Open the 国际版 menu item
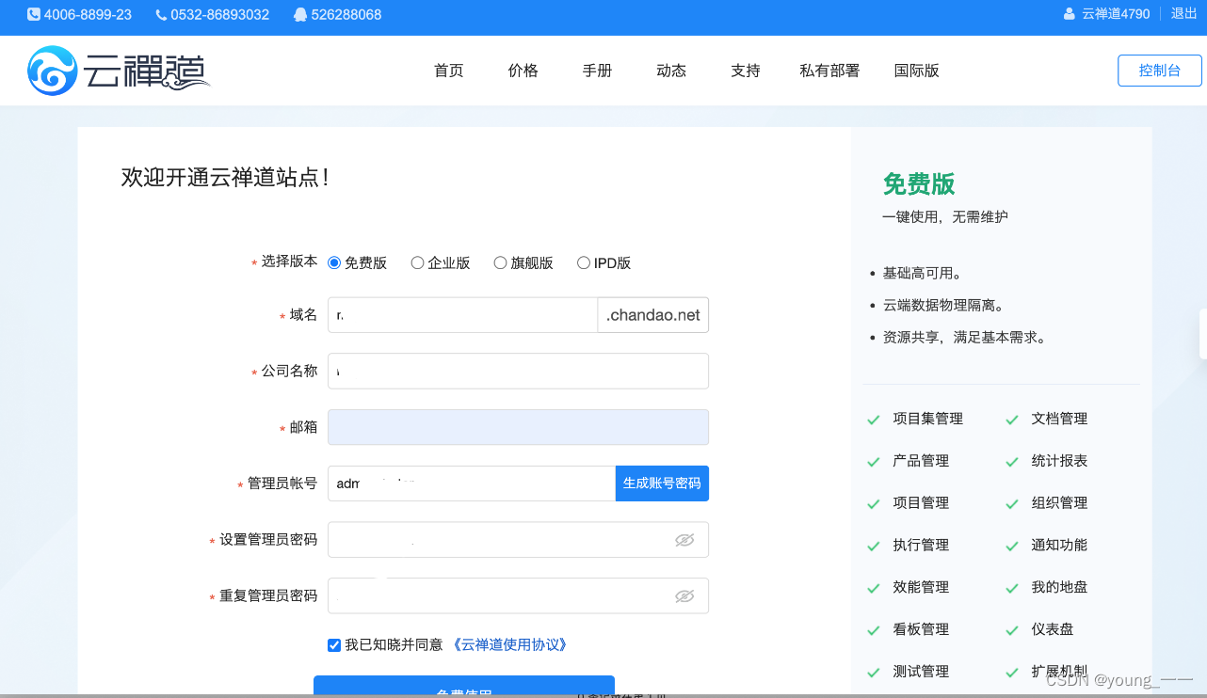 (917, 71)
